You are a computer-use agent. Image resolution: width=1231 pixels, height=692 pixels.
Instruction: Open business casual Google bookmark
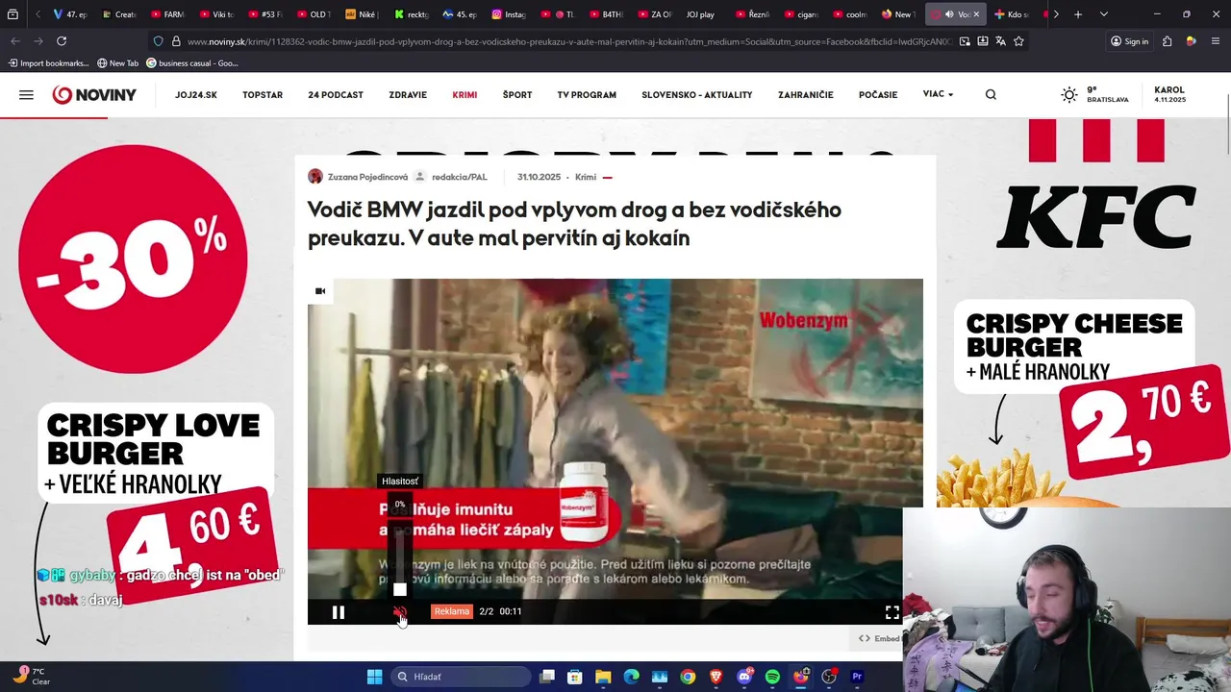(x=192, y=63)
